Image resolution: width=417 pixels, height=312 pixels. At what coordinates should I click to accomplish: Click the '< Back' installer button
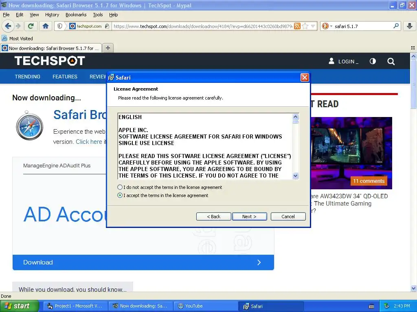pos(213,217)
